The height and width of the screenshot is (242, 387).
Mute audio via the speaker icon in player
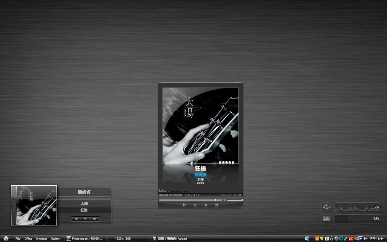(x=224, y=200)
